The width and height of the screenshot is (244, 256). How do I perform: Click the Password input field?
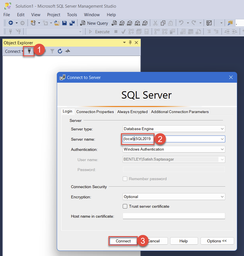coord(174,169)
